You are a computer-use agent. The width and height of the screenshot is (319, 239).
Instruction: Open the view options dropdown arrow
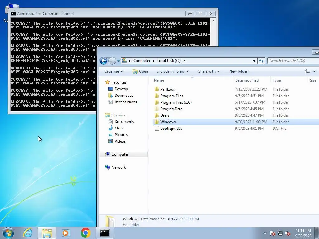pos(314,71)
